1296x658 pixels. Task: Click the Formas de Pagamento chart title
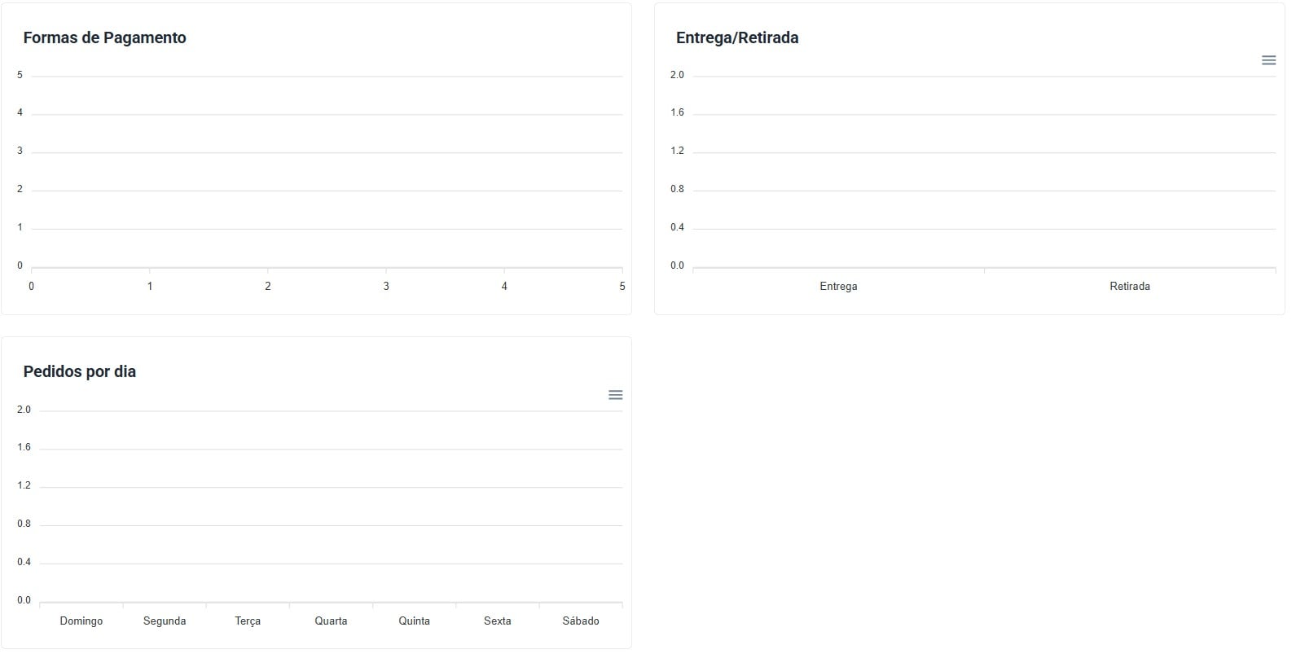[x=104, y=37]
